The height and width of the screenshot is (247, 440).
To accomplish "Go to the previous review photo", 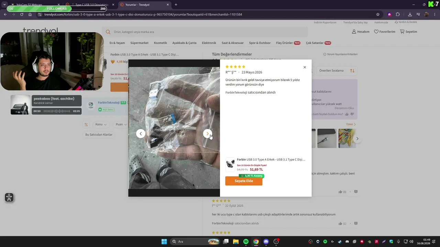I will click(x=141, y=133).
